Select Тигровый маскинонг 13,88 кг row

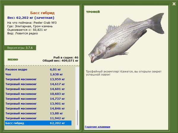click(x=38, y=113)
